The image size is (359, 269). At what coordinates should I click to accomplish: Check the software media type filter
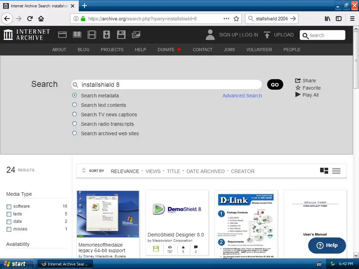pos(9,207)
